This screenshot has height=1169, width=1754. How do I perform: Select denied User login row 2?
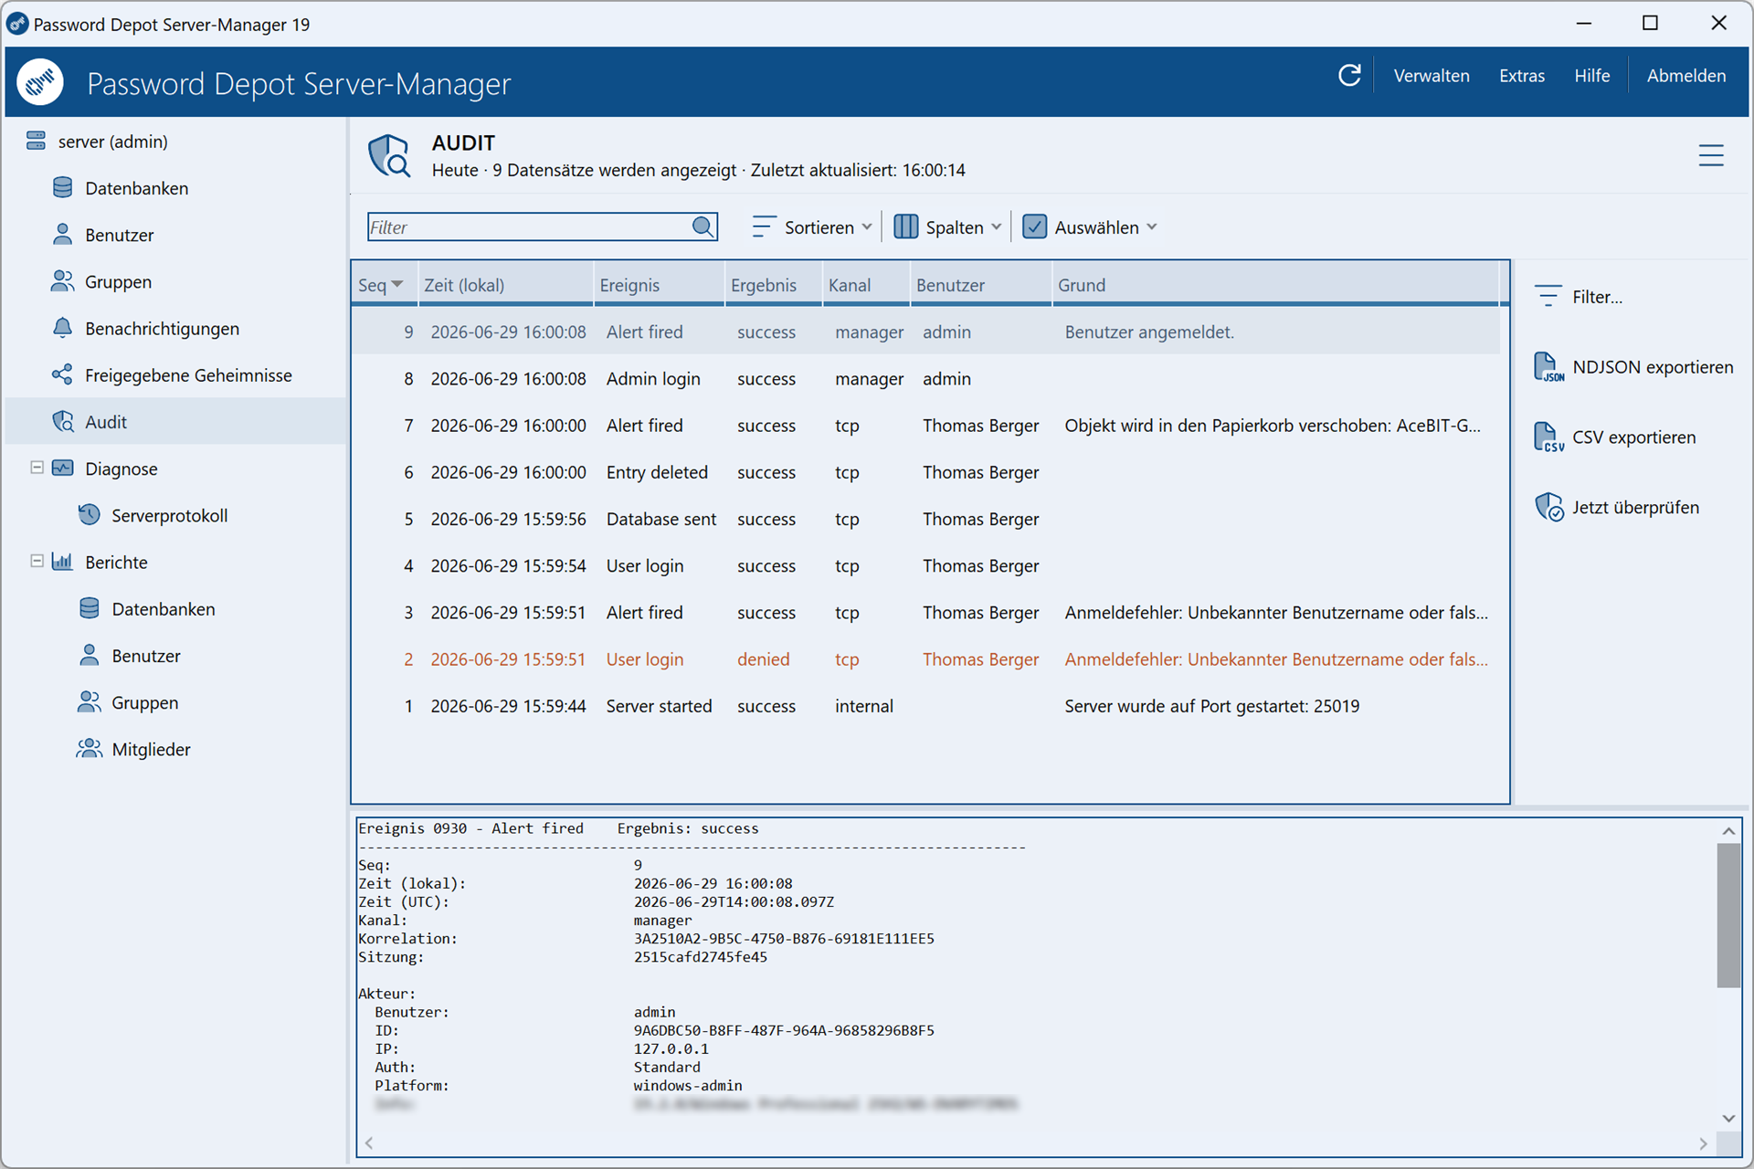pos(925,658)
